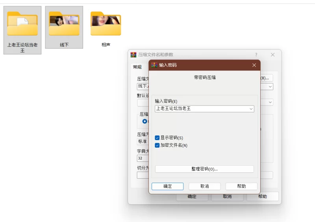The height and width of the screenshot is (222, 315).
Task: Select the radio button under 压缩 group
Action: pos(145,121)
